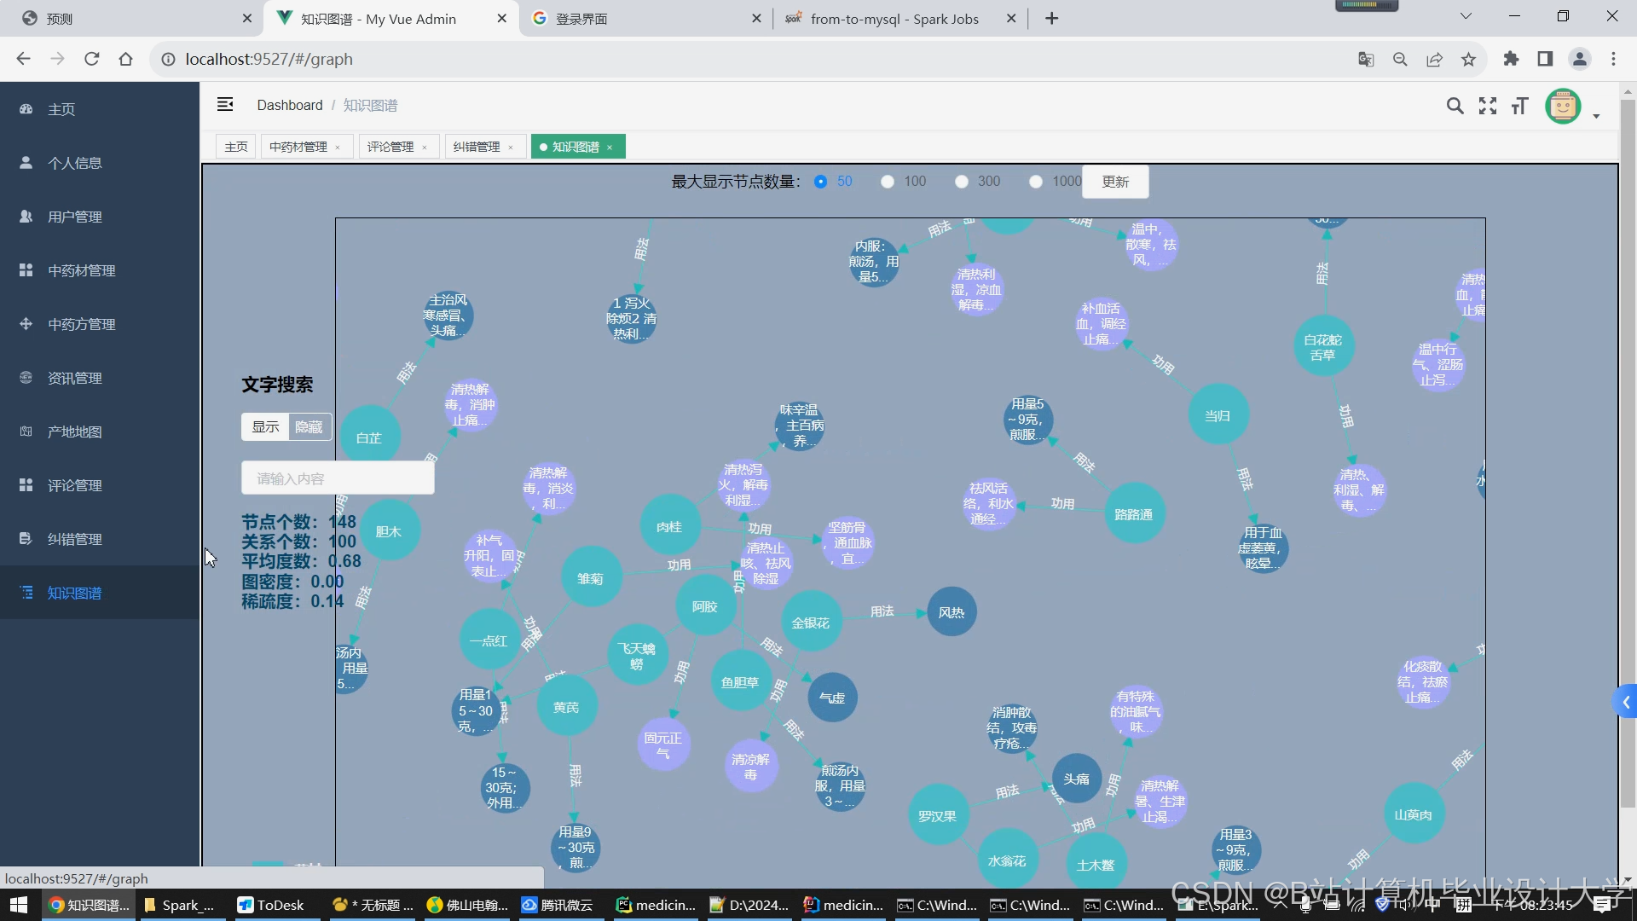Choose the 1000 max nodes option
The image size is (1637, 921).
1036,182
